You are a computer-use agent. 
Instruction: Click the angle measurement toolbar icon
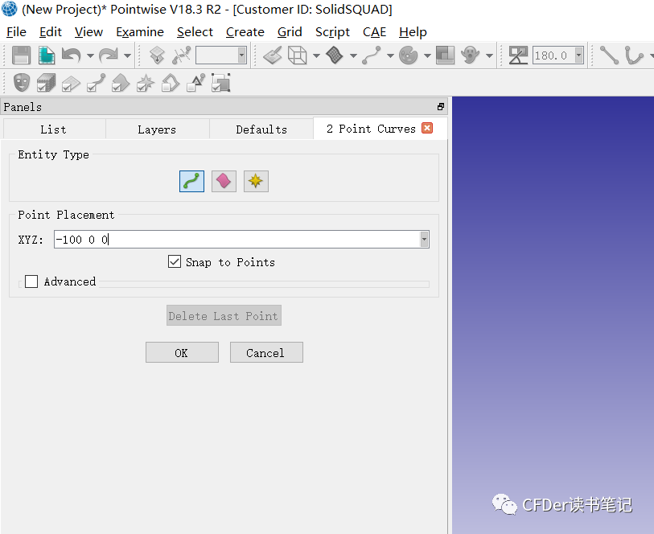[518, 55]
